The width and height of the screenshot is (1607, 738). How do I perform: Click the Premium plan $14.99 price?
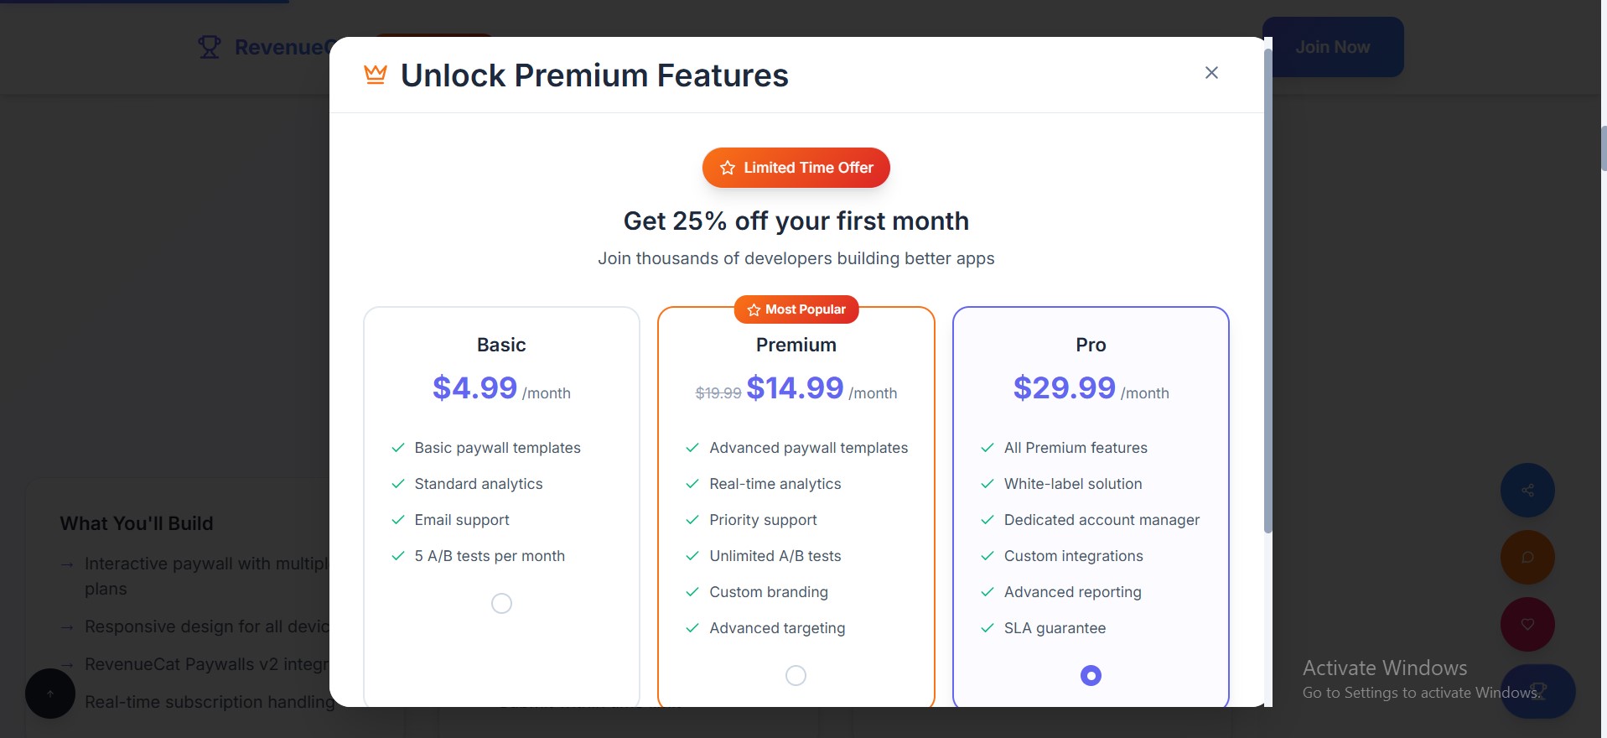point(795,387)
